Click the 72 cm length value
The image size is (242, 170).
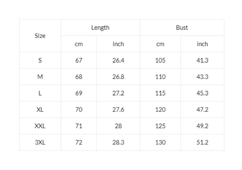pos(79,142)
